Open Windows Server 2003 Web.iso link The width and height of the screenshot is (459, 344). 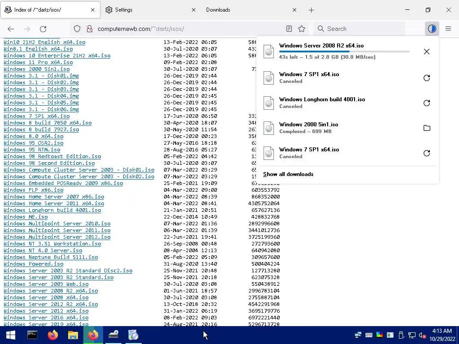click(x=46, y=284)
